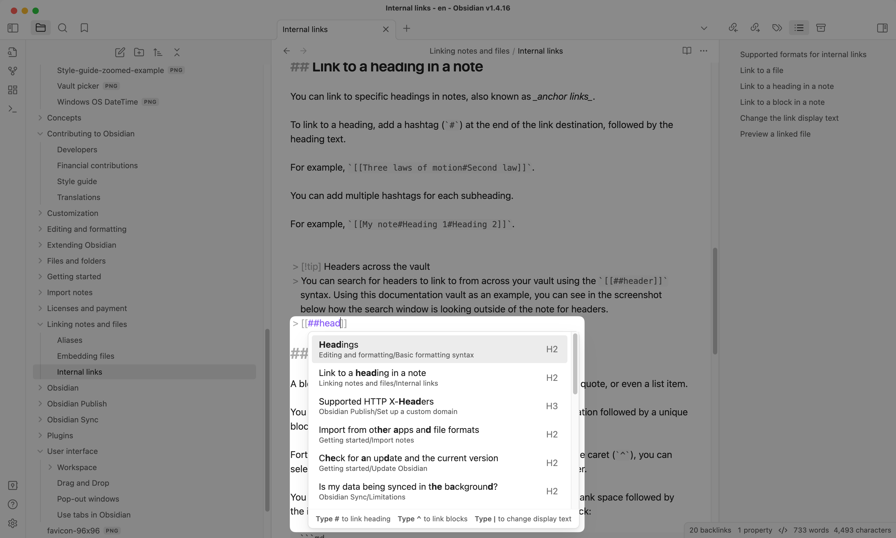
Task: Open the tab list dropdown
Action: pos(704,28)
